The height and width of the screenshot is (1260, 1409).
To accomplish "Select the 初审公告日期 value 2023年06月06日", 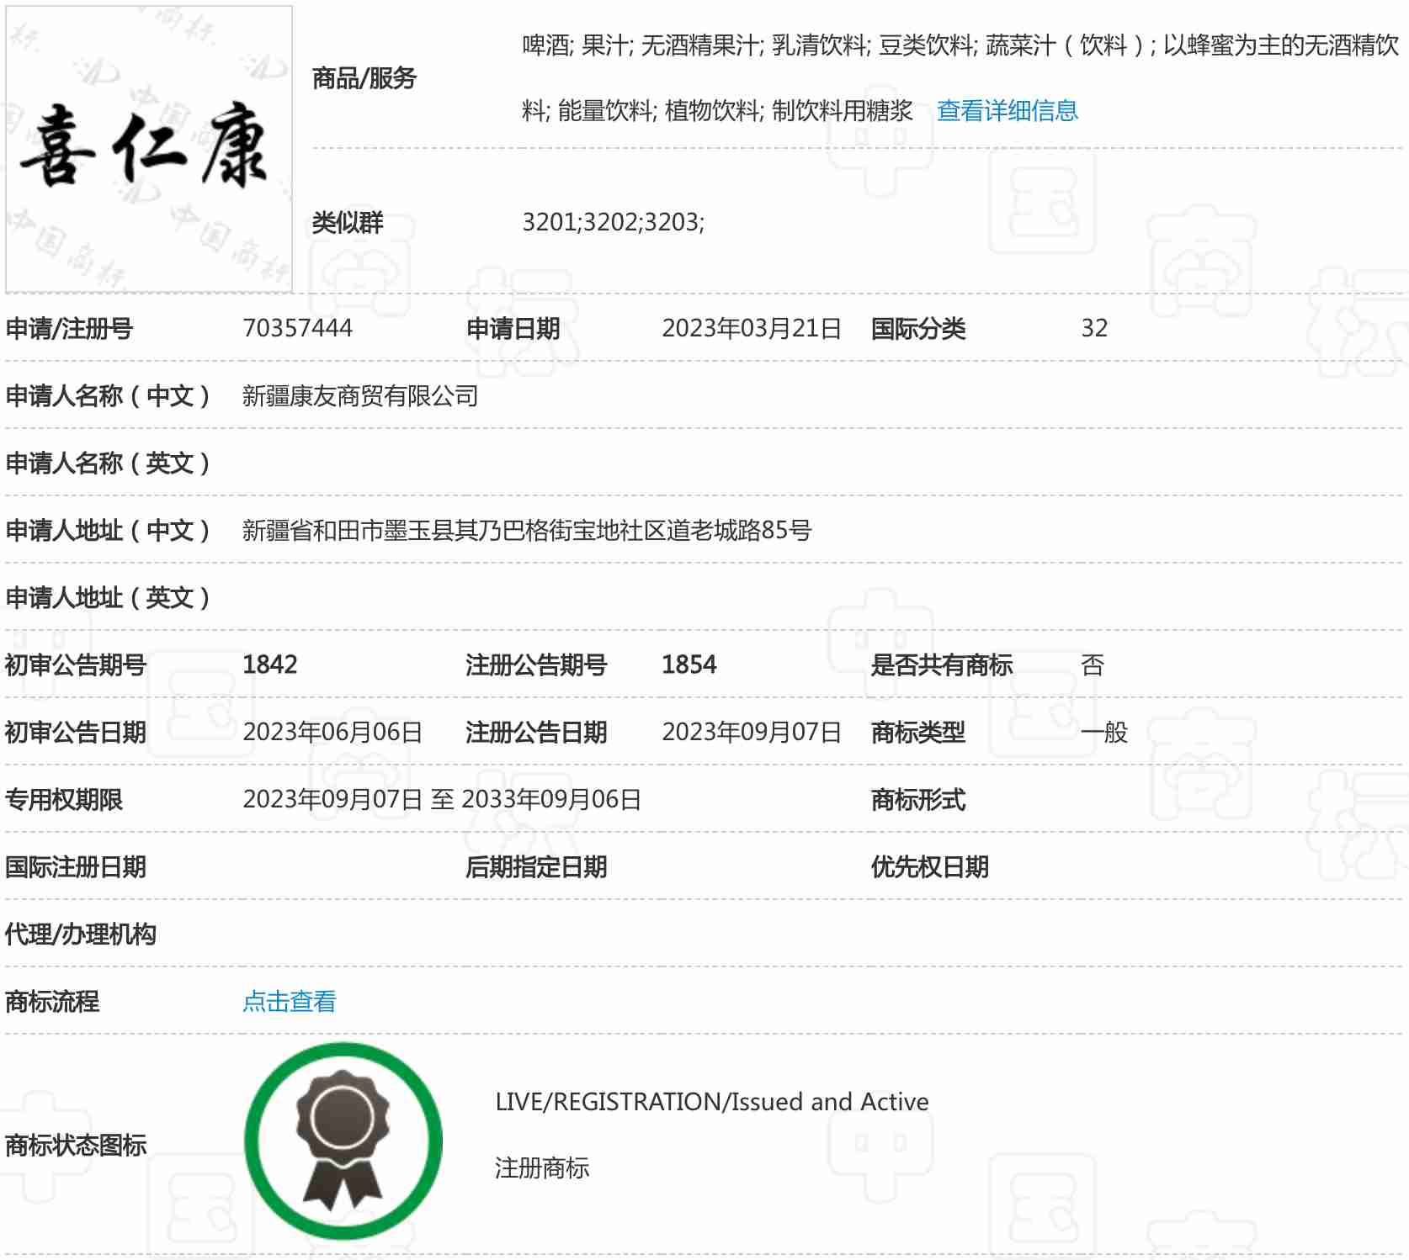I will (332, 732).
